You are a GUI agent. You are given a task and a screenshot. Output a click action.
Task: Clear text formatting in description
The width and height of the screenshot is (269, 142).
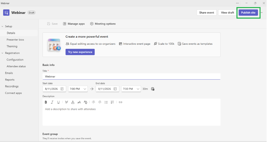[85, 102]
